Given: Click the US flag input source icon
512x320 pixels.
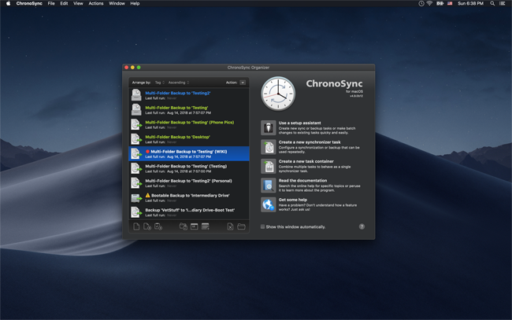Looking at the screenshot, I should 450,4.
